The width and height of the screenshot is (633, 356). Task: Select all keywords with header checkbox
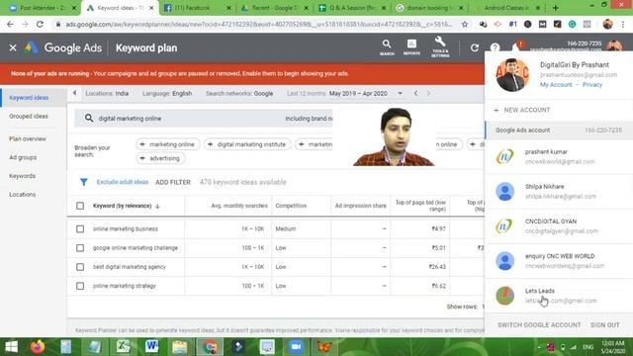click(x=80, y=206)
